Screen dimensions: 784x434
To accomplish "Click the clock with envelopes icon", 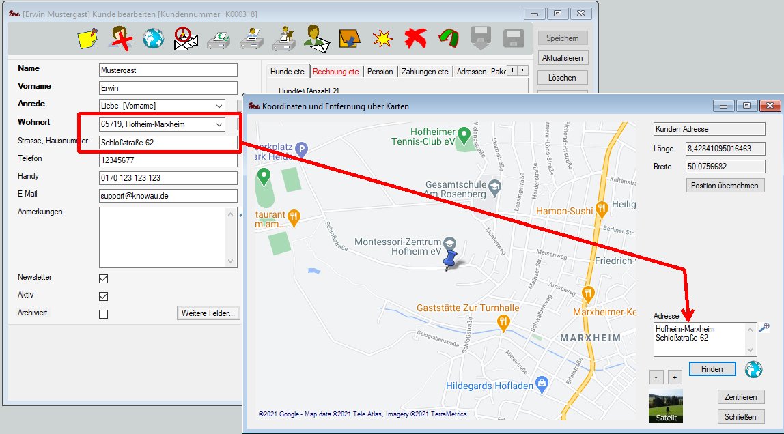I will (185, 38).
